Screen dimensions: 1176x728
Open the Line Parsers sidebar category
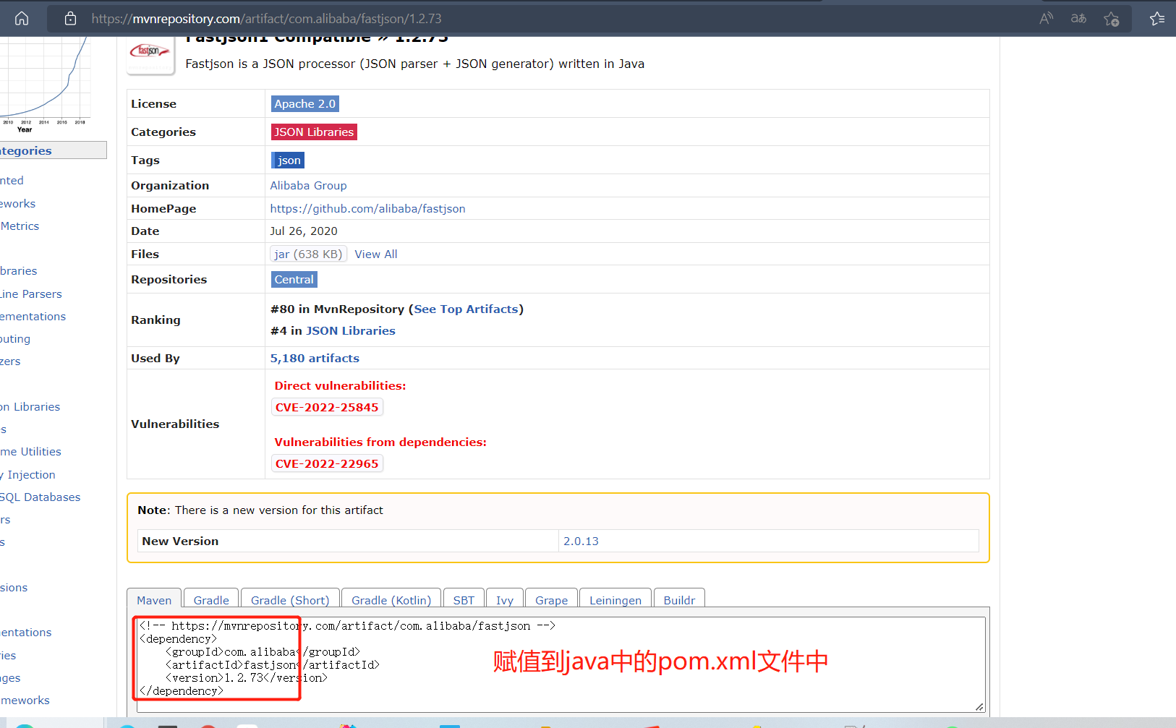pyautogui.click(x=31, y=294)
